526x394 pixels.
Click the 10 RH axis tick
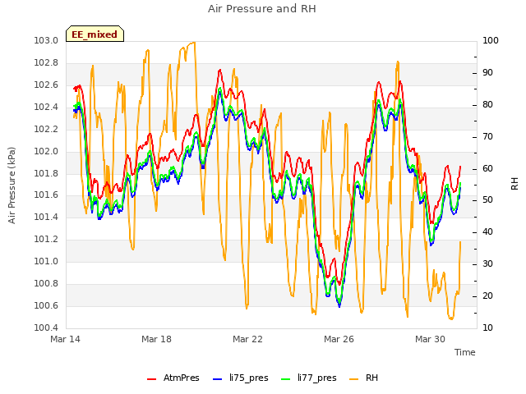[487, 328]
